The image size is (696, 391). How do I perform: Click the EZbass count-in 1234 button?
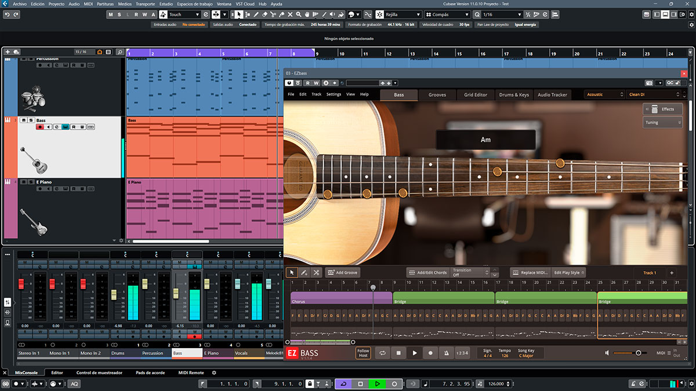pos(462,353)
